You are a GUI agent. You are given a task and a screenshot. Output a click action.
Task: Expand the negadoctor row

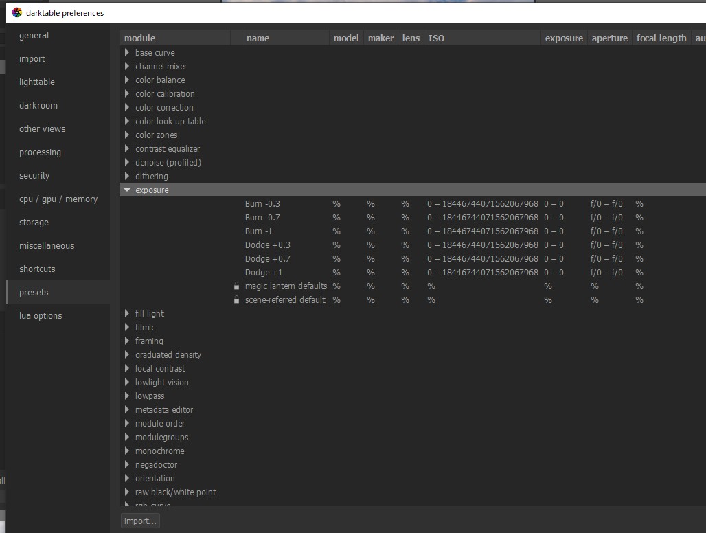pos(127,464)
